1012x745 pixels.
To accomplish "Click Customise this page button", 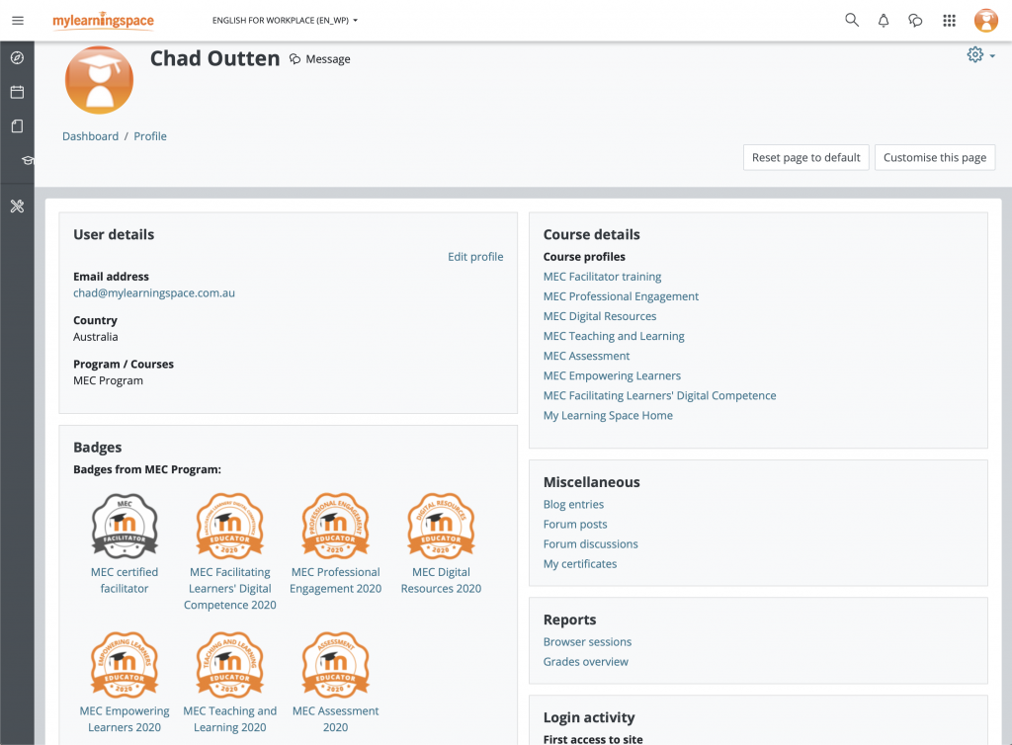I will (x=935, y=157).
